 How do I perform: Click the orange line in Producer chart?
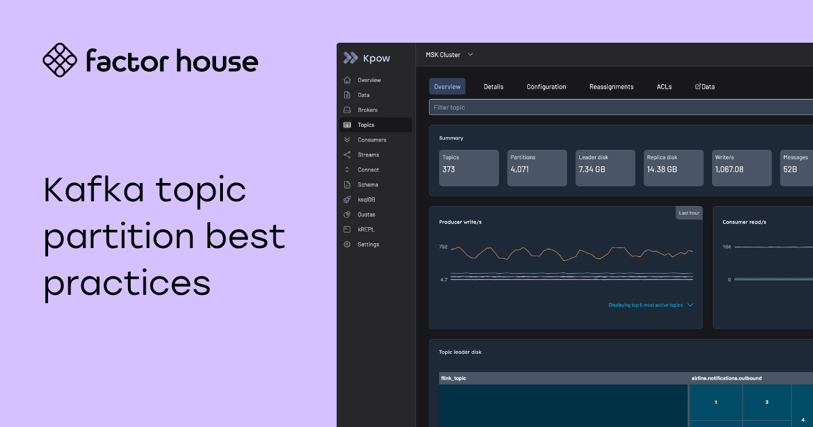[x=572, y=252]
